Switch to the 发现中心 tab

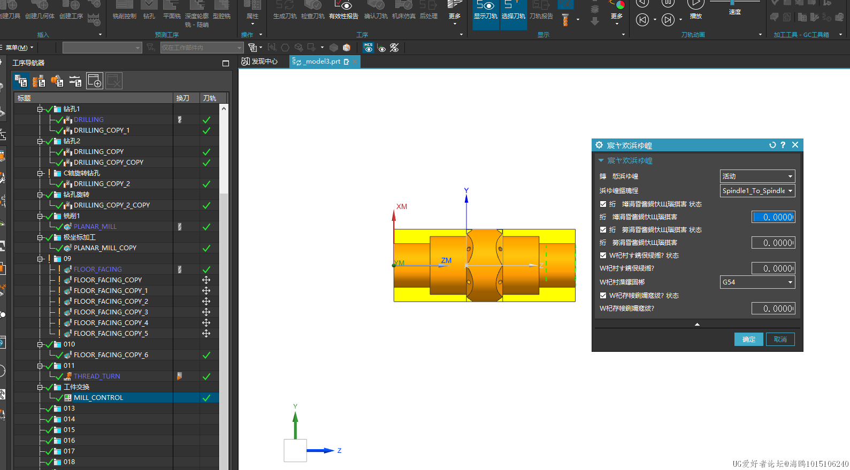tap(260, 61)
